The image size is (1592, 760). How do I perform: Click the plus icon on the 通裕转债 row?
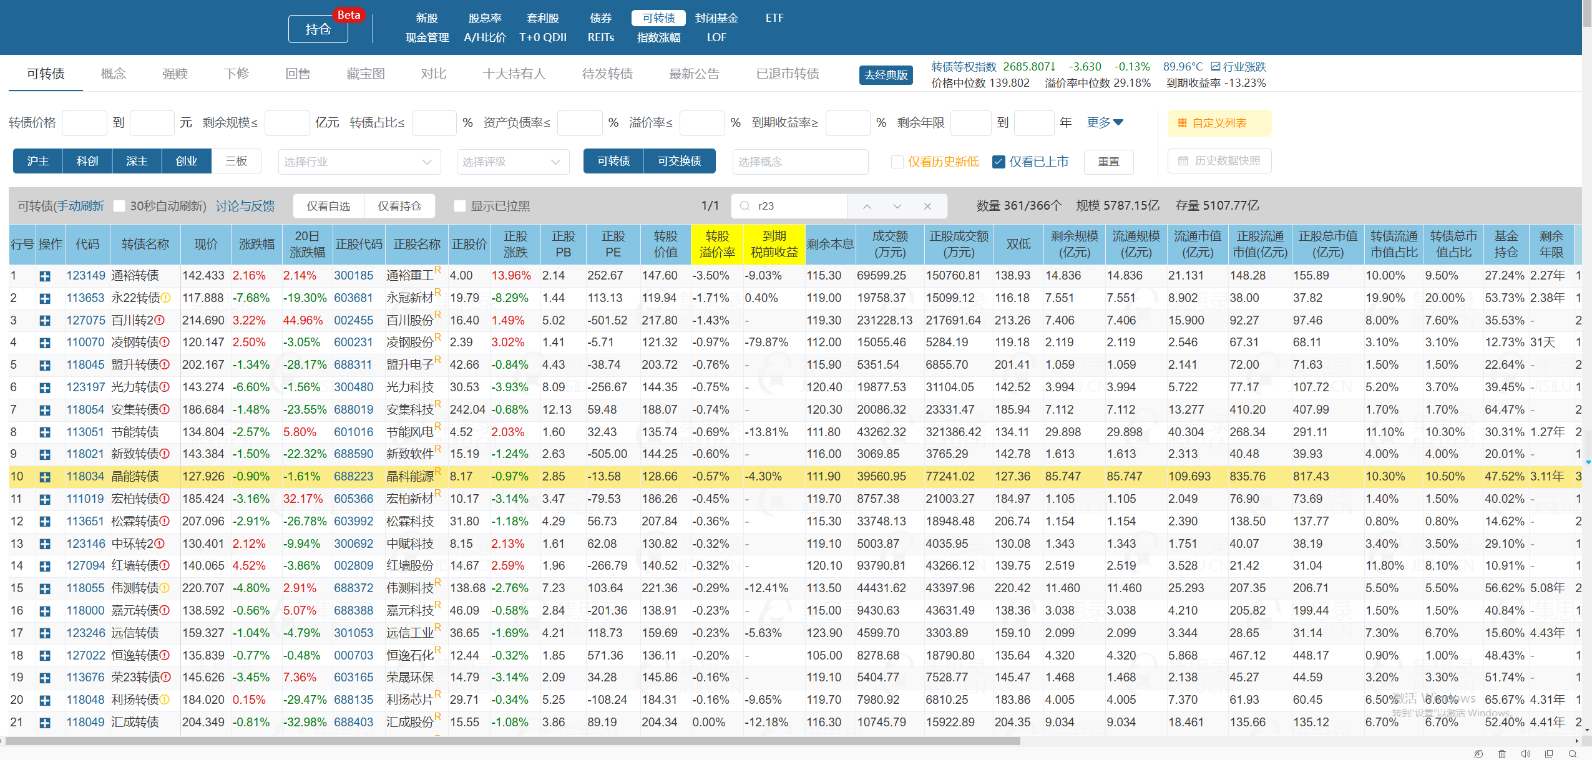(45, 276)
